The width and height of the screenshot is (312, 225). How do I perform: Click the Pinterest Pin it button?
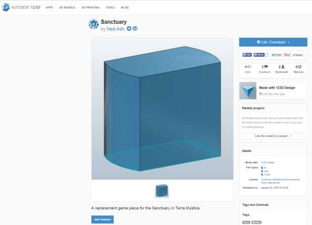coord(287,55)
